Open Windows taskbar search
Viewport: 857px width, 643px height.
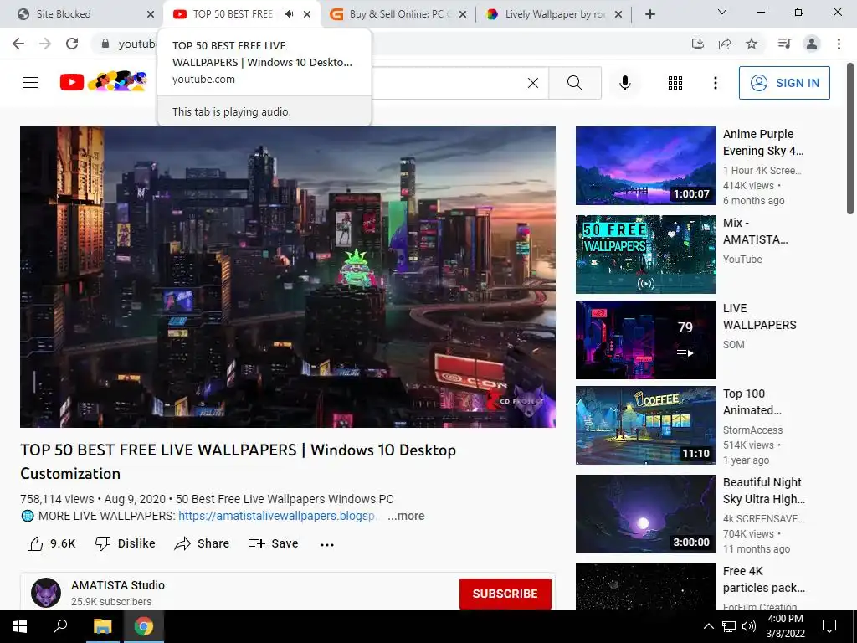[x=60, y=626]
